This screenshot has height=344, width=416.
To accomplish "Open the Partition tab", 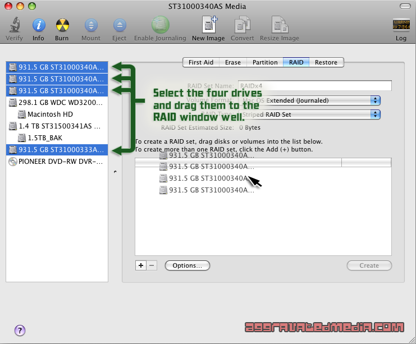I will [265, 62].
